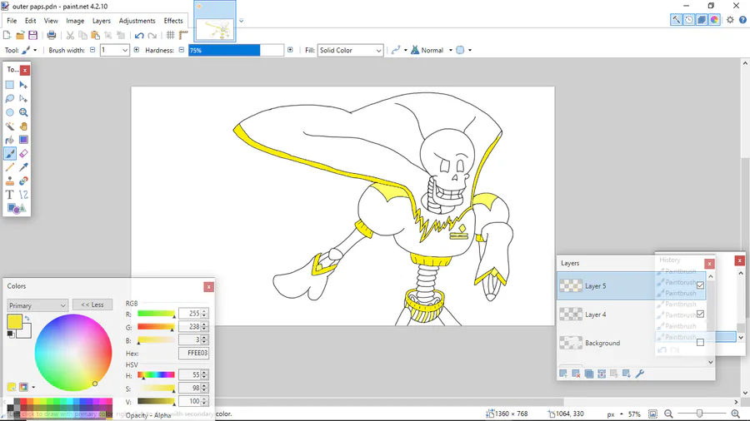Open the Effects menu
750x421 pixels.
point(173,21)
